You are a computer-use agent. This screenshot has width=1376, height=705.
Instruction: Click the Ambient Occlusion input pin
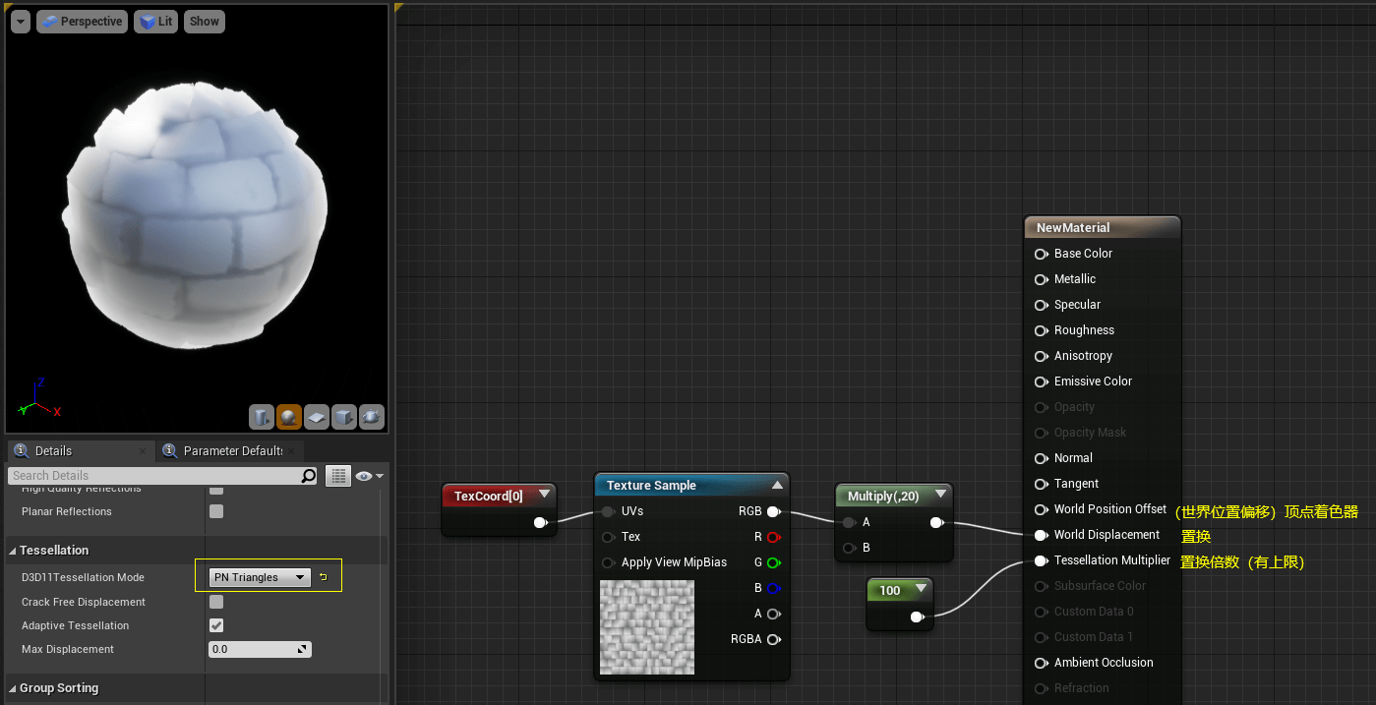[x=1042, y=663]
